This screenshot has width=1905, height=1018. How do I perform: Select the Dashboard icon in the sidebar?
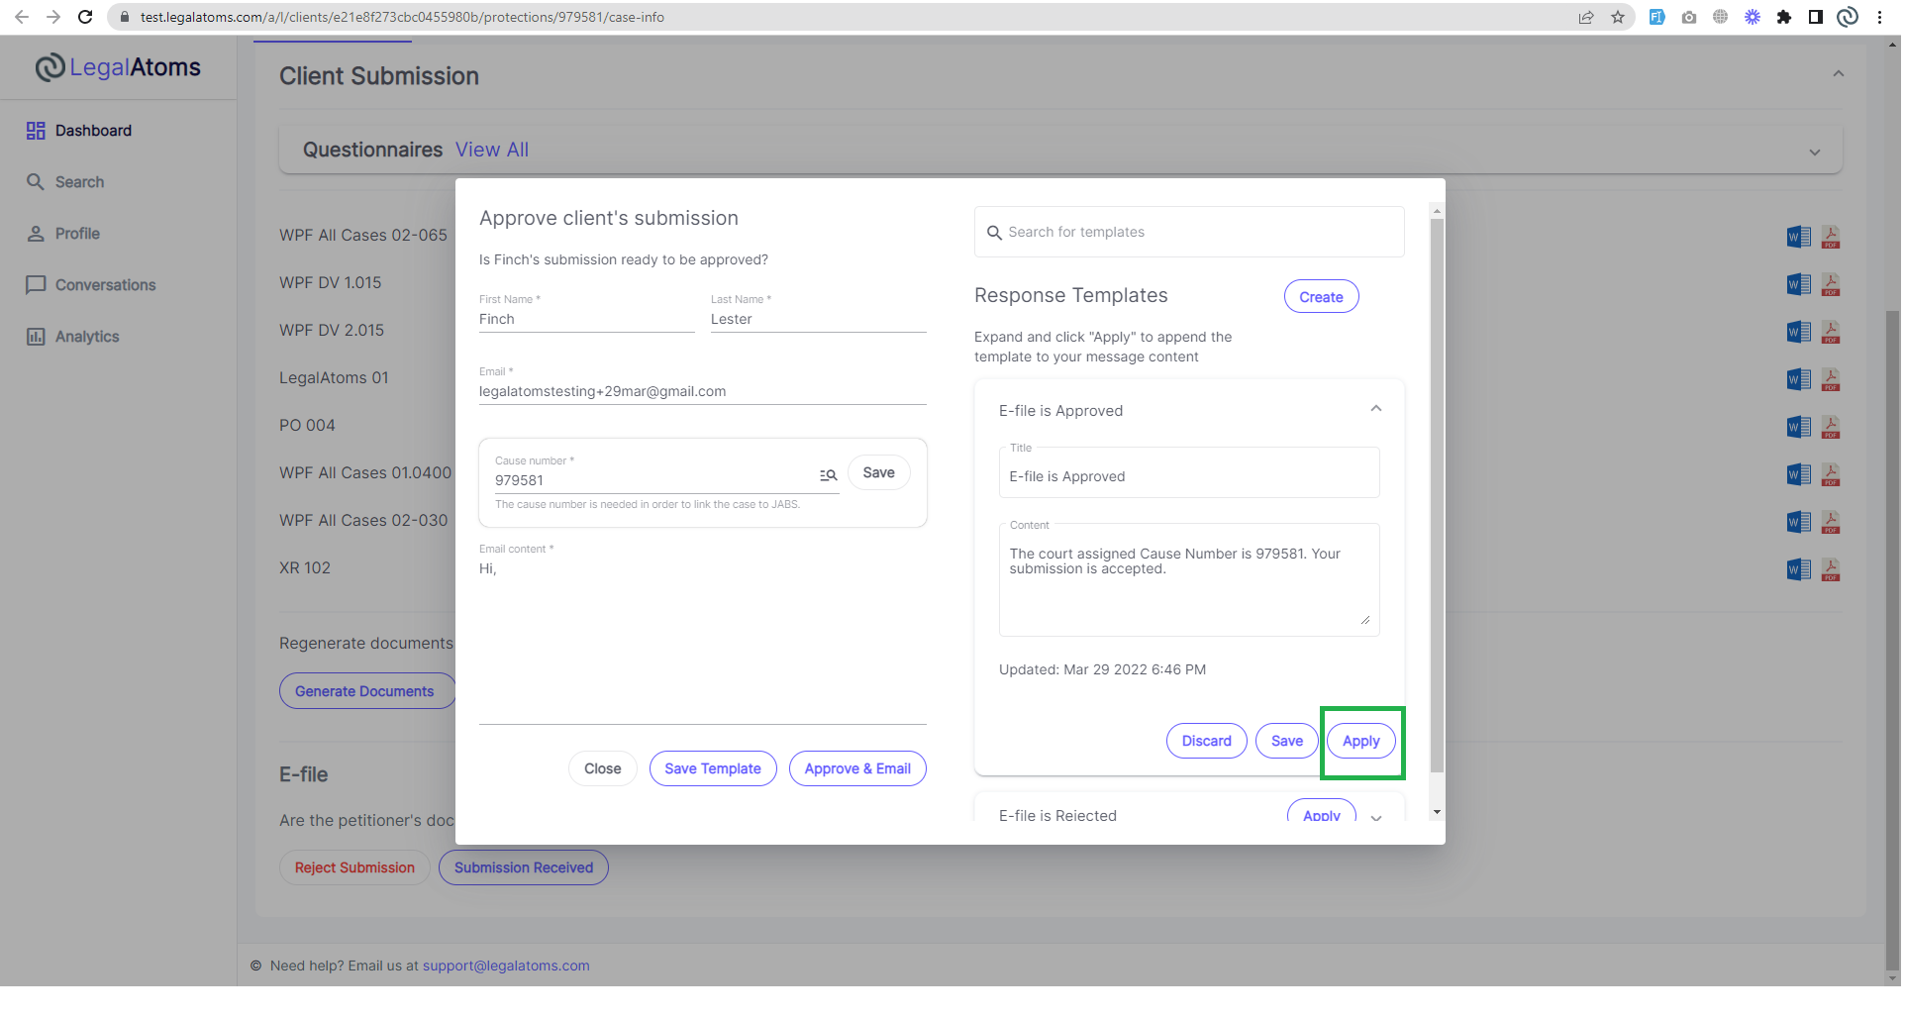pos(37,130)
